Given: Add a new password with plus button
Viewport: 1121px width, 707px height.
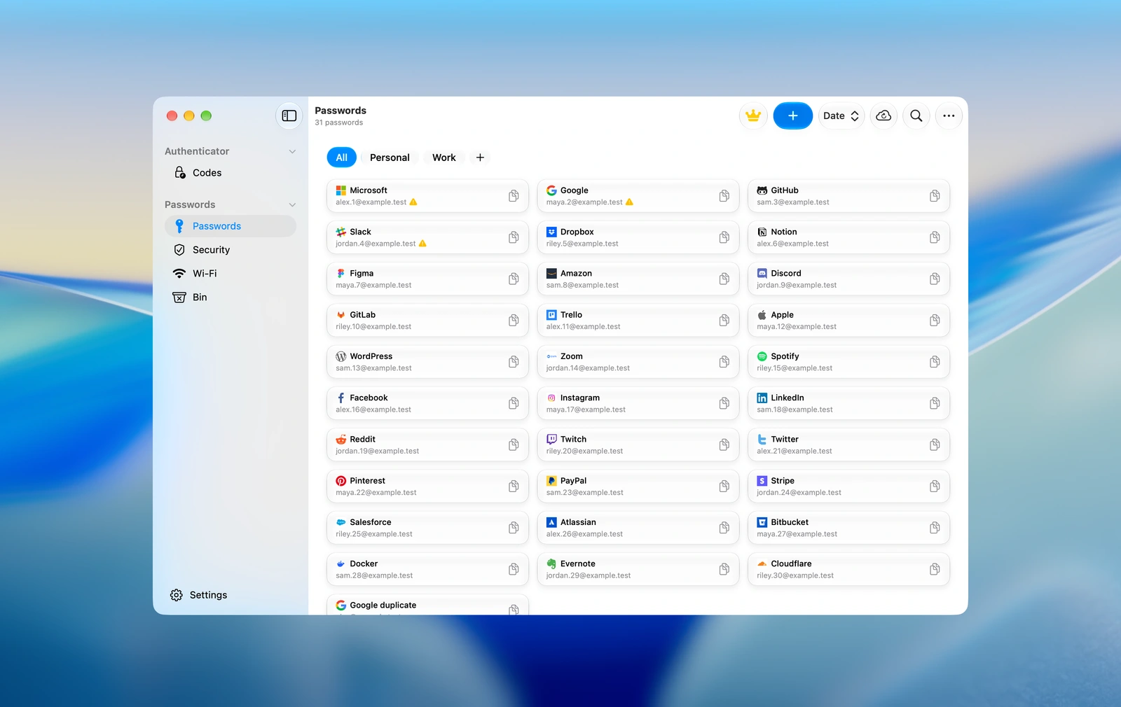Looking at the screenshot, I should coord(792,116).
